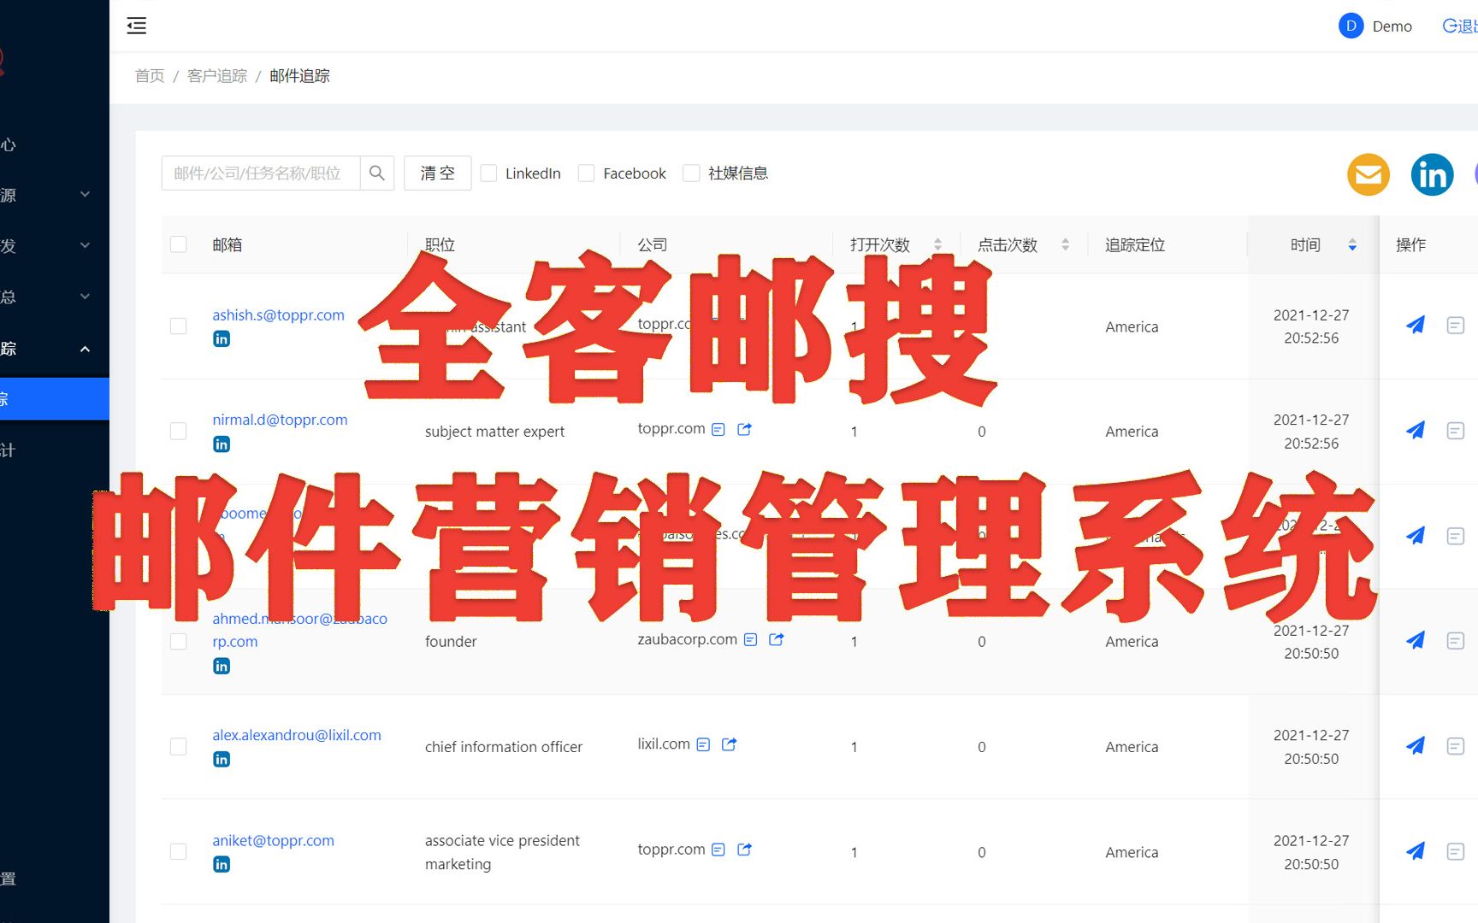Check the Facebook filter checkbox
Image resolution: width=1478 pixels, height=923 pixels.
[x=586, y=173]
